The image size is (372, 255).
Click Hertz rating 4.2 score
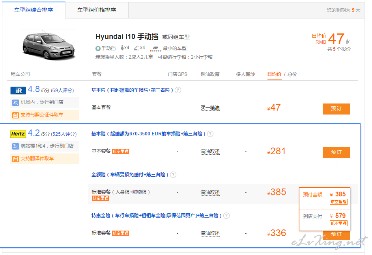[34, 133]
